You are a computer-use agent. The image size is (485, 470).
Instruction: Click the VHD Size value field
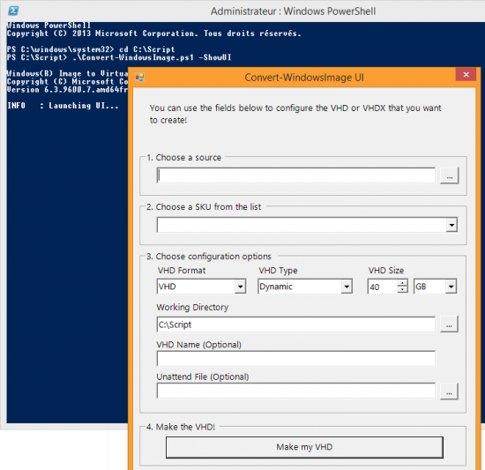pos(383,287)
